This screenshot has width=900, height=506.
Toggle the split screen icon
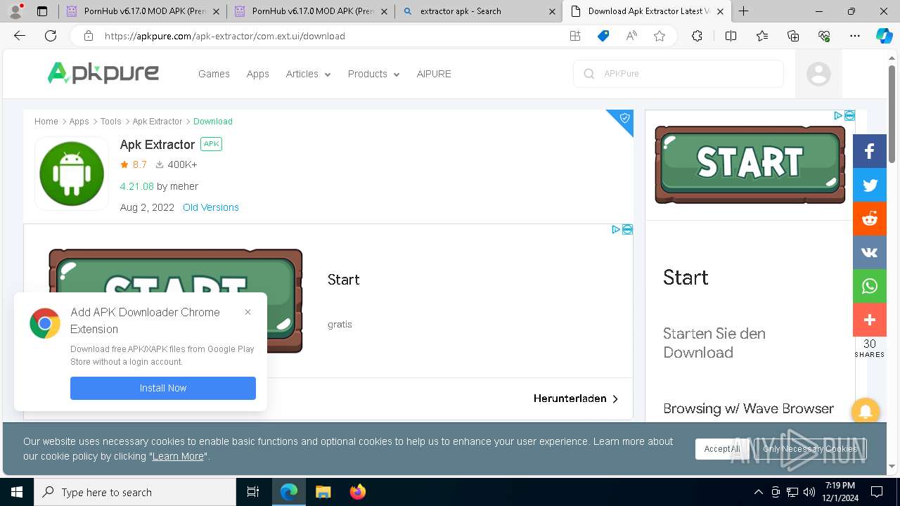731,36
